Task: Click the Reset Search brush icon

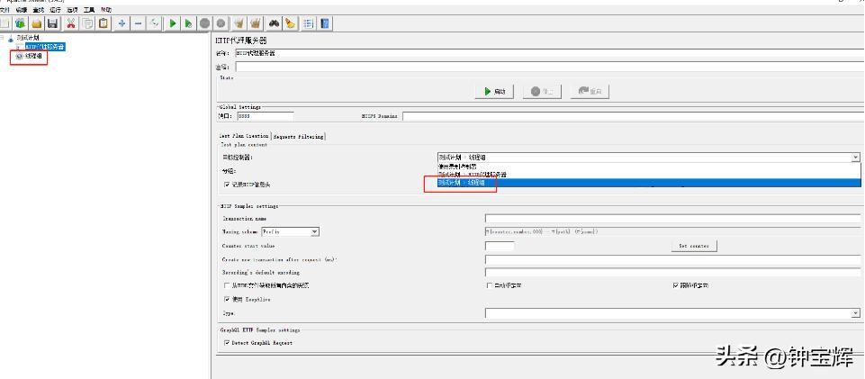Action: pos(290,23)
